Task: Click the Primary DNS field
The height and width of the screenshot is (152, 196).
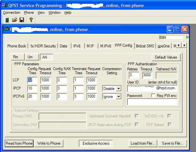Action: [62, 116]
